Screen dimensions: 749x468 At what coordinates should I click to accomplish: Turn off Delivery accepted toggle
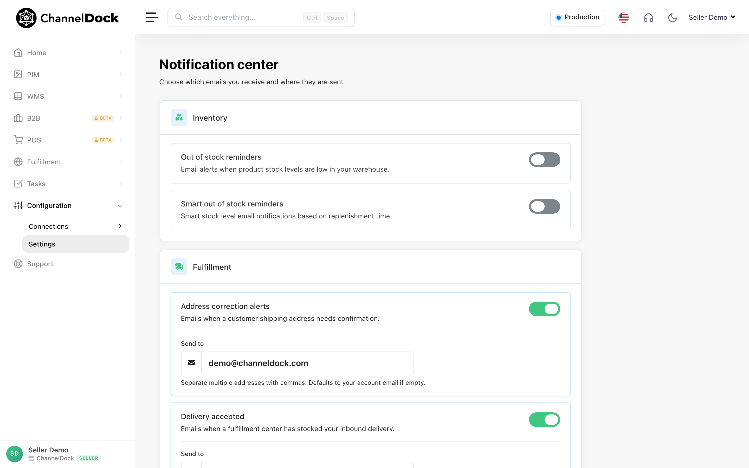tap(544, 420)
